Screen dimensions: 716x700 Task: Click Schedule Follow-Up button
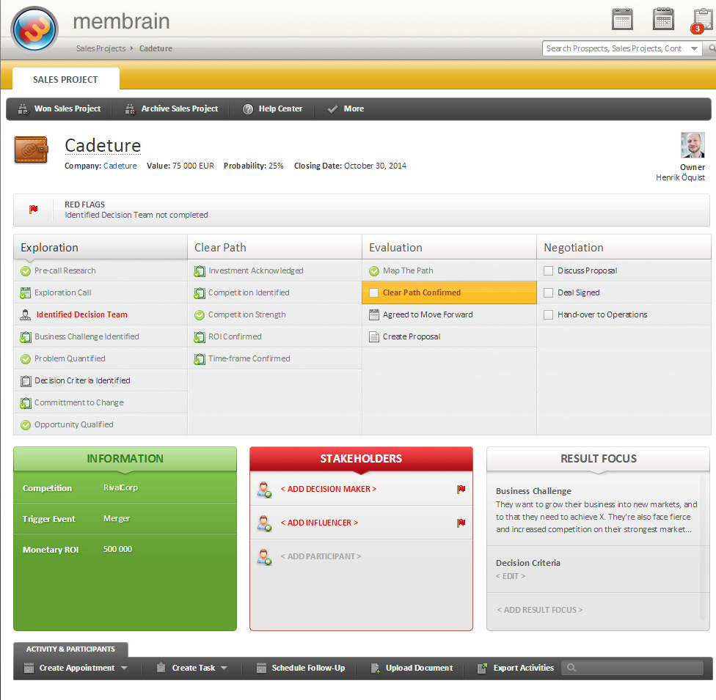point(301,668)
